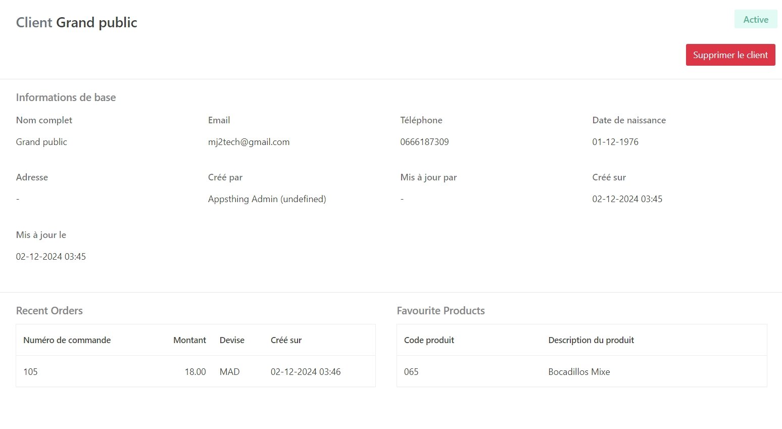The height and width of the screenshot is (429, 782).
Task: Click the Favourite Products section heading
Action: (441, 311)
